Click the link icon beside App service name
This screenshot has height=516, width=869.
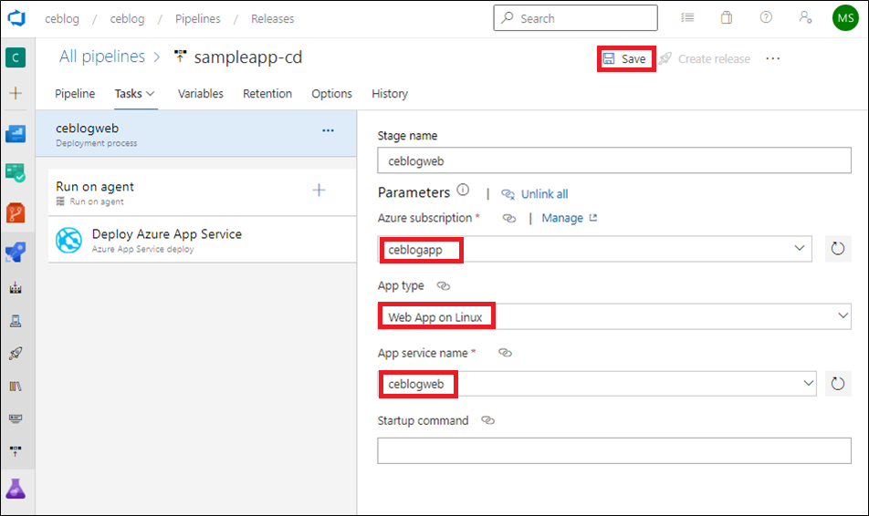click(505, 353)
